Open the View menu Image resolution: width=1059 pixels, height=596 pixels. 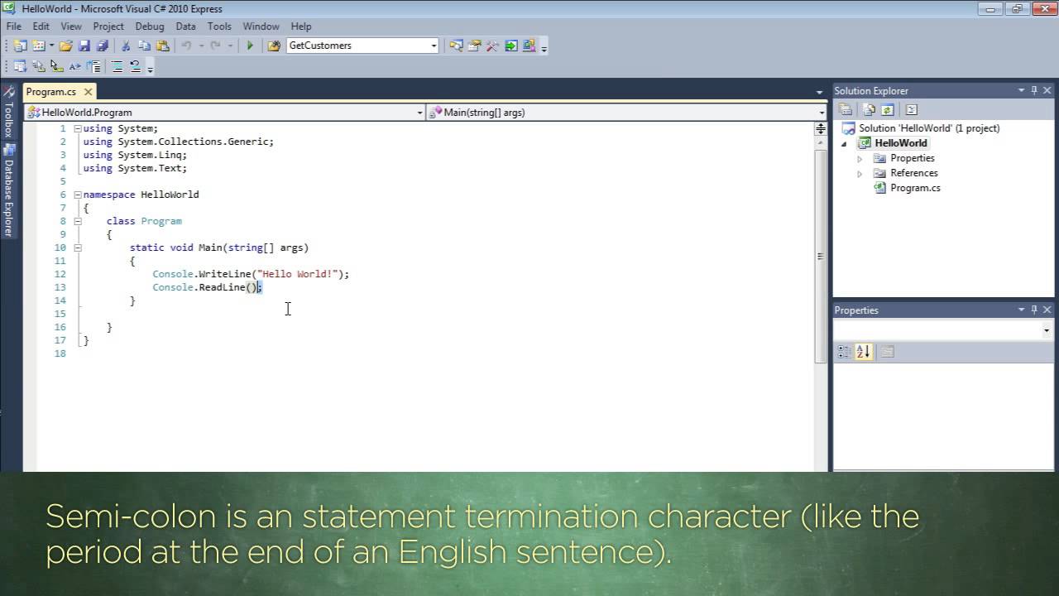click(x=71, y=26)
